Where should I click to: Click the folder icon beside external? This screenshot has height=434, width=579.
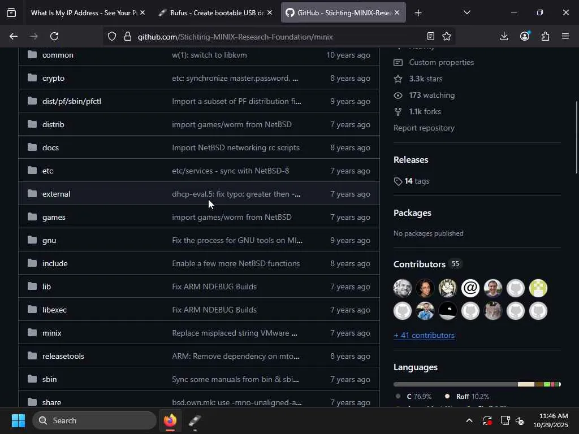(32, 193)
